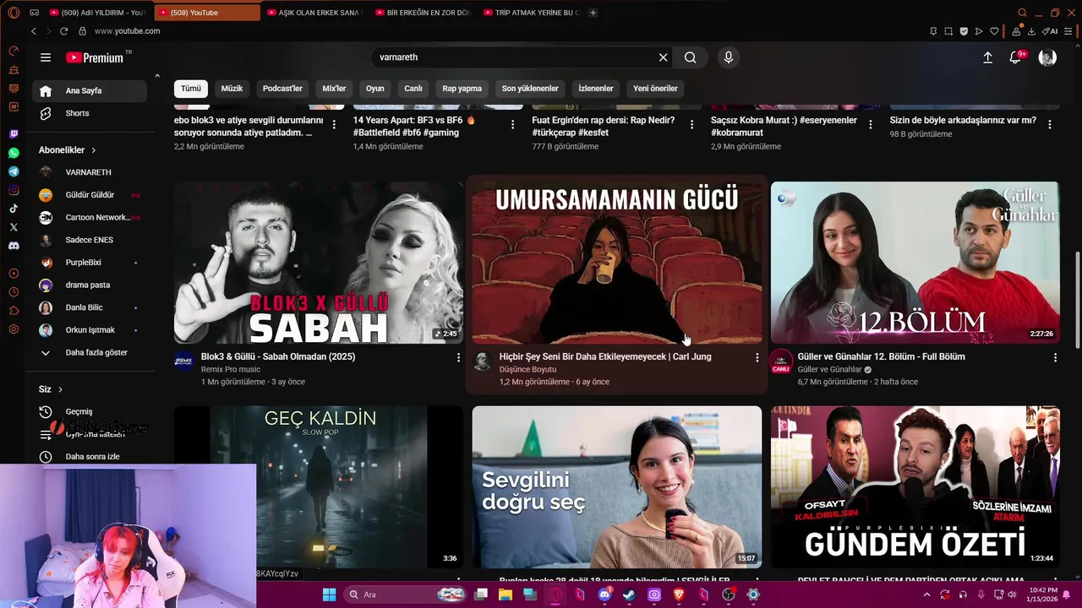
Task: Open the account avatar menu
Action: click(1047, 57)
